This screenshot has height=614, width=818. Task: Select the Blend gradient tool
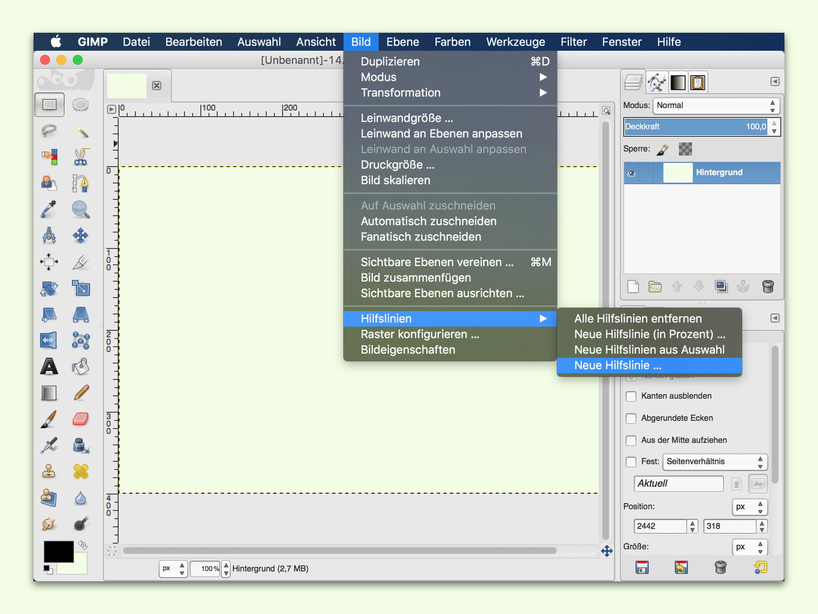click(x=49, y=393)
